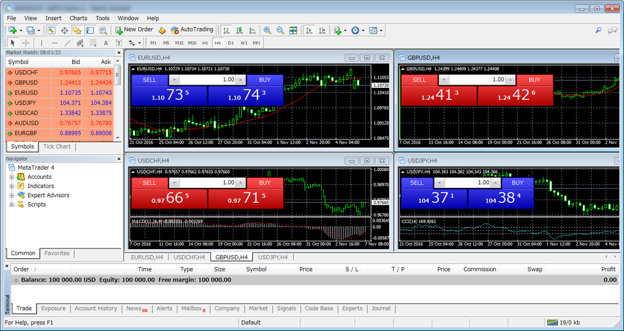Screen dimensions: 624x331
Task: Zoom in on the chart
Action: 267,31
